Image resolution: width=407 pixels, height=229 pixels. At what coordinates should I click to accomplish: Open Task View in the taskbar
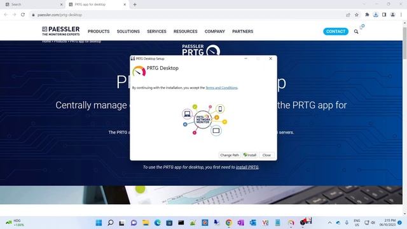[x=121, y=223]
